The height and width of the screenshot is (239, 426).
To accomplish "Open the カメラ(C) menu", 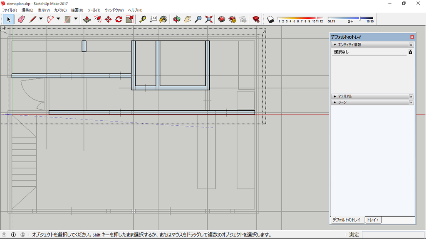I will coord(60,10).
